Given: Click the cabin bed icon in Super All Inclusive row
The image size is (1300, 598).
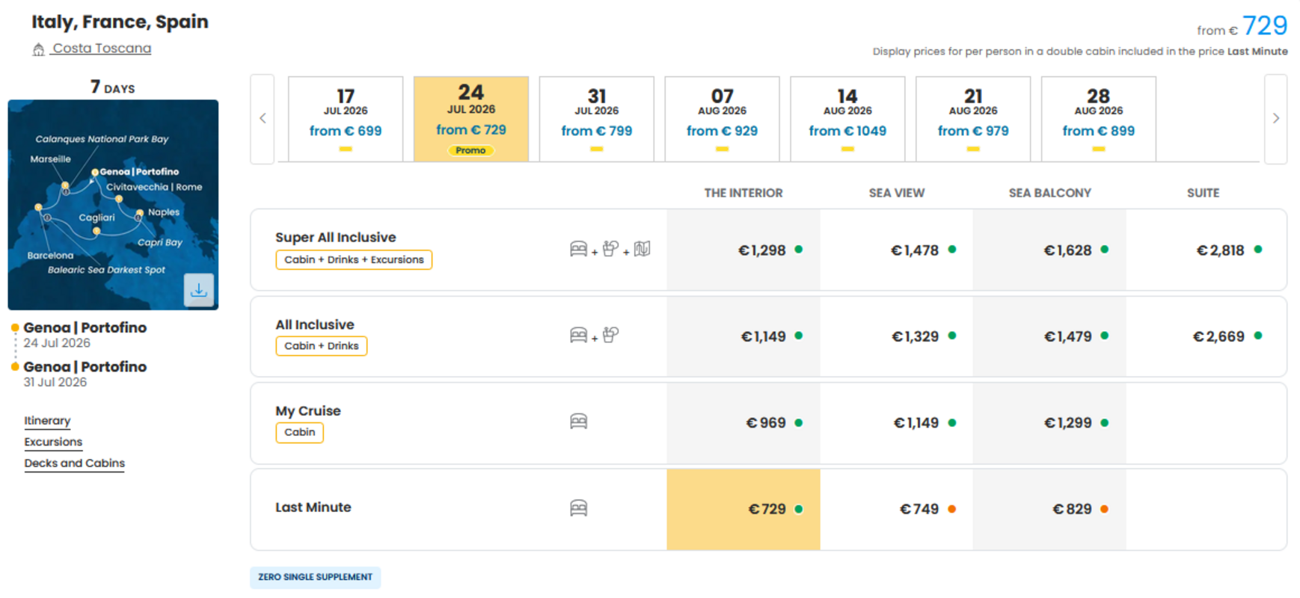Looking at the screenshot, I should [578, 249].
